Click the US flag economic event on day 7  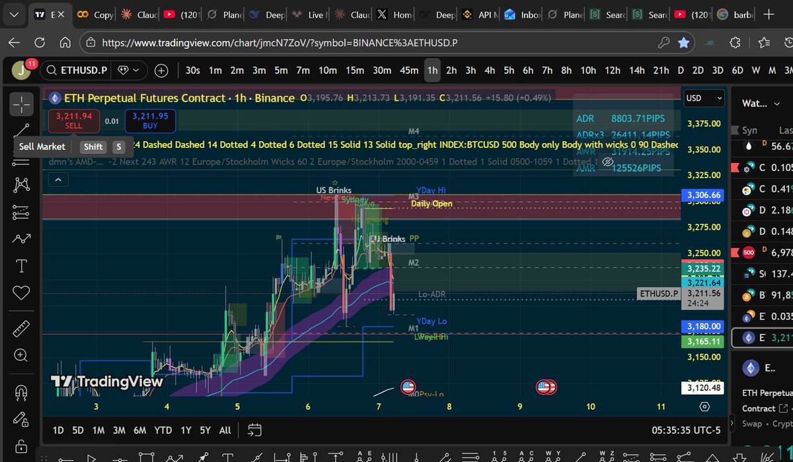(408, 387)
